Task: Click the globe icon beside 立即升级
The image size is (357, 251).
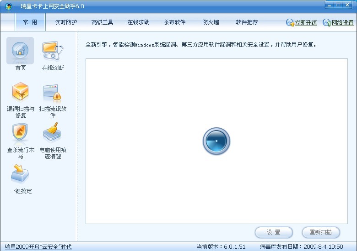Action: click(x=290, y=22)
